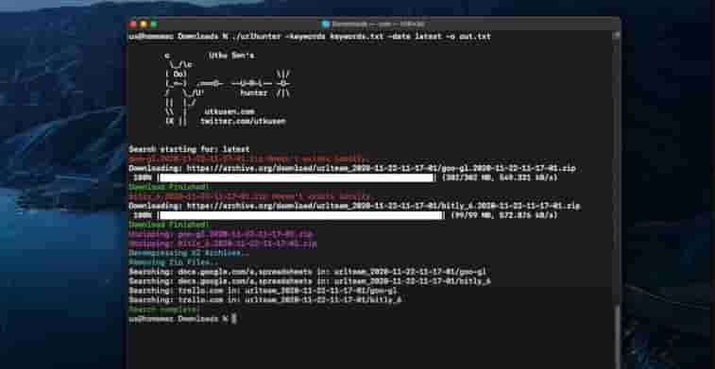The height and width of the screenshot is (369, 715).
Task: Click the "utkusen.com" text in the banner
Action: [x=230, y=111]
